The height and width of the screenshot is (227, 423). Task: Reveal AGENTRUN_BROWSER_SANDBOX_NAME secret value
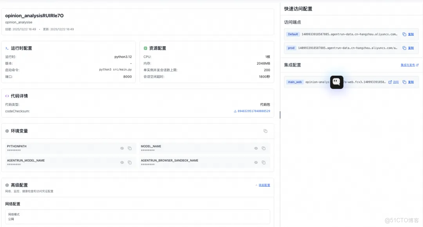pyautogui.click(x=256, y=162)
